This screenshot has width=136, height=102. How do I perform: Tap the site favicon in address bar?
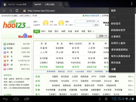24,11
